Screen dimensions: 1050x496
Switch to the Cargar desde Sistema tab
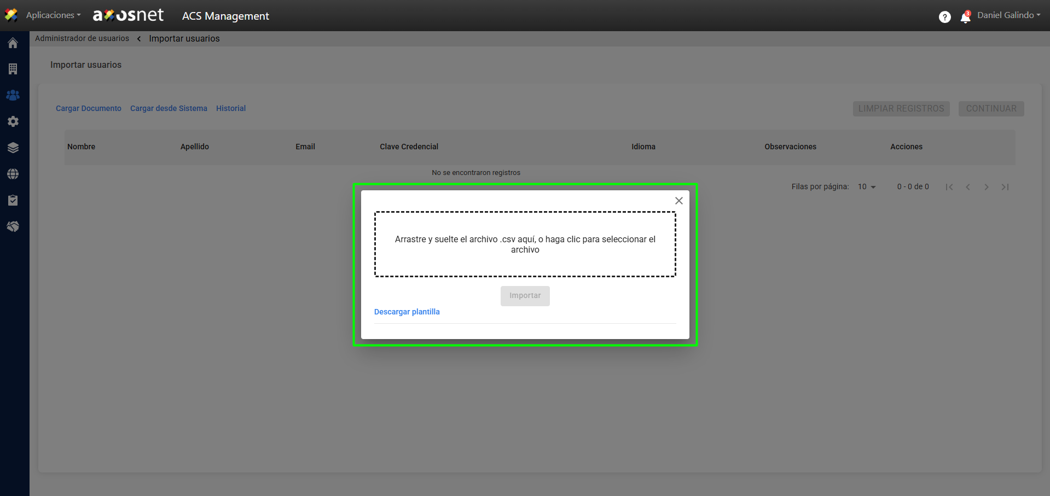point(169,108)
